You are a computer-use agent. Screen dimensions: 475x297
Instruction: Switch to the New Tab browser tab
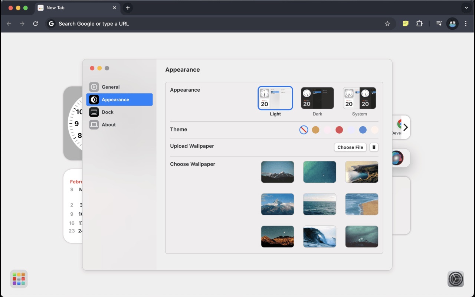pyautogui.click(x=74, y=8)
